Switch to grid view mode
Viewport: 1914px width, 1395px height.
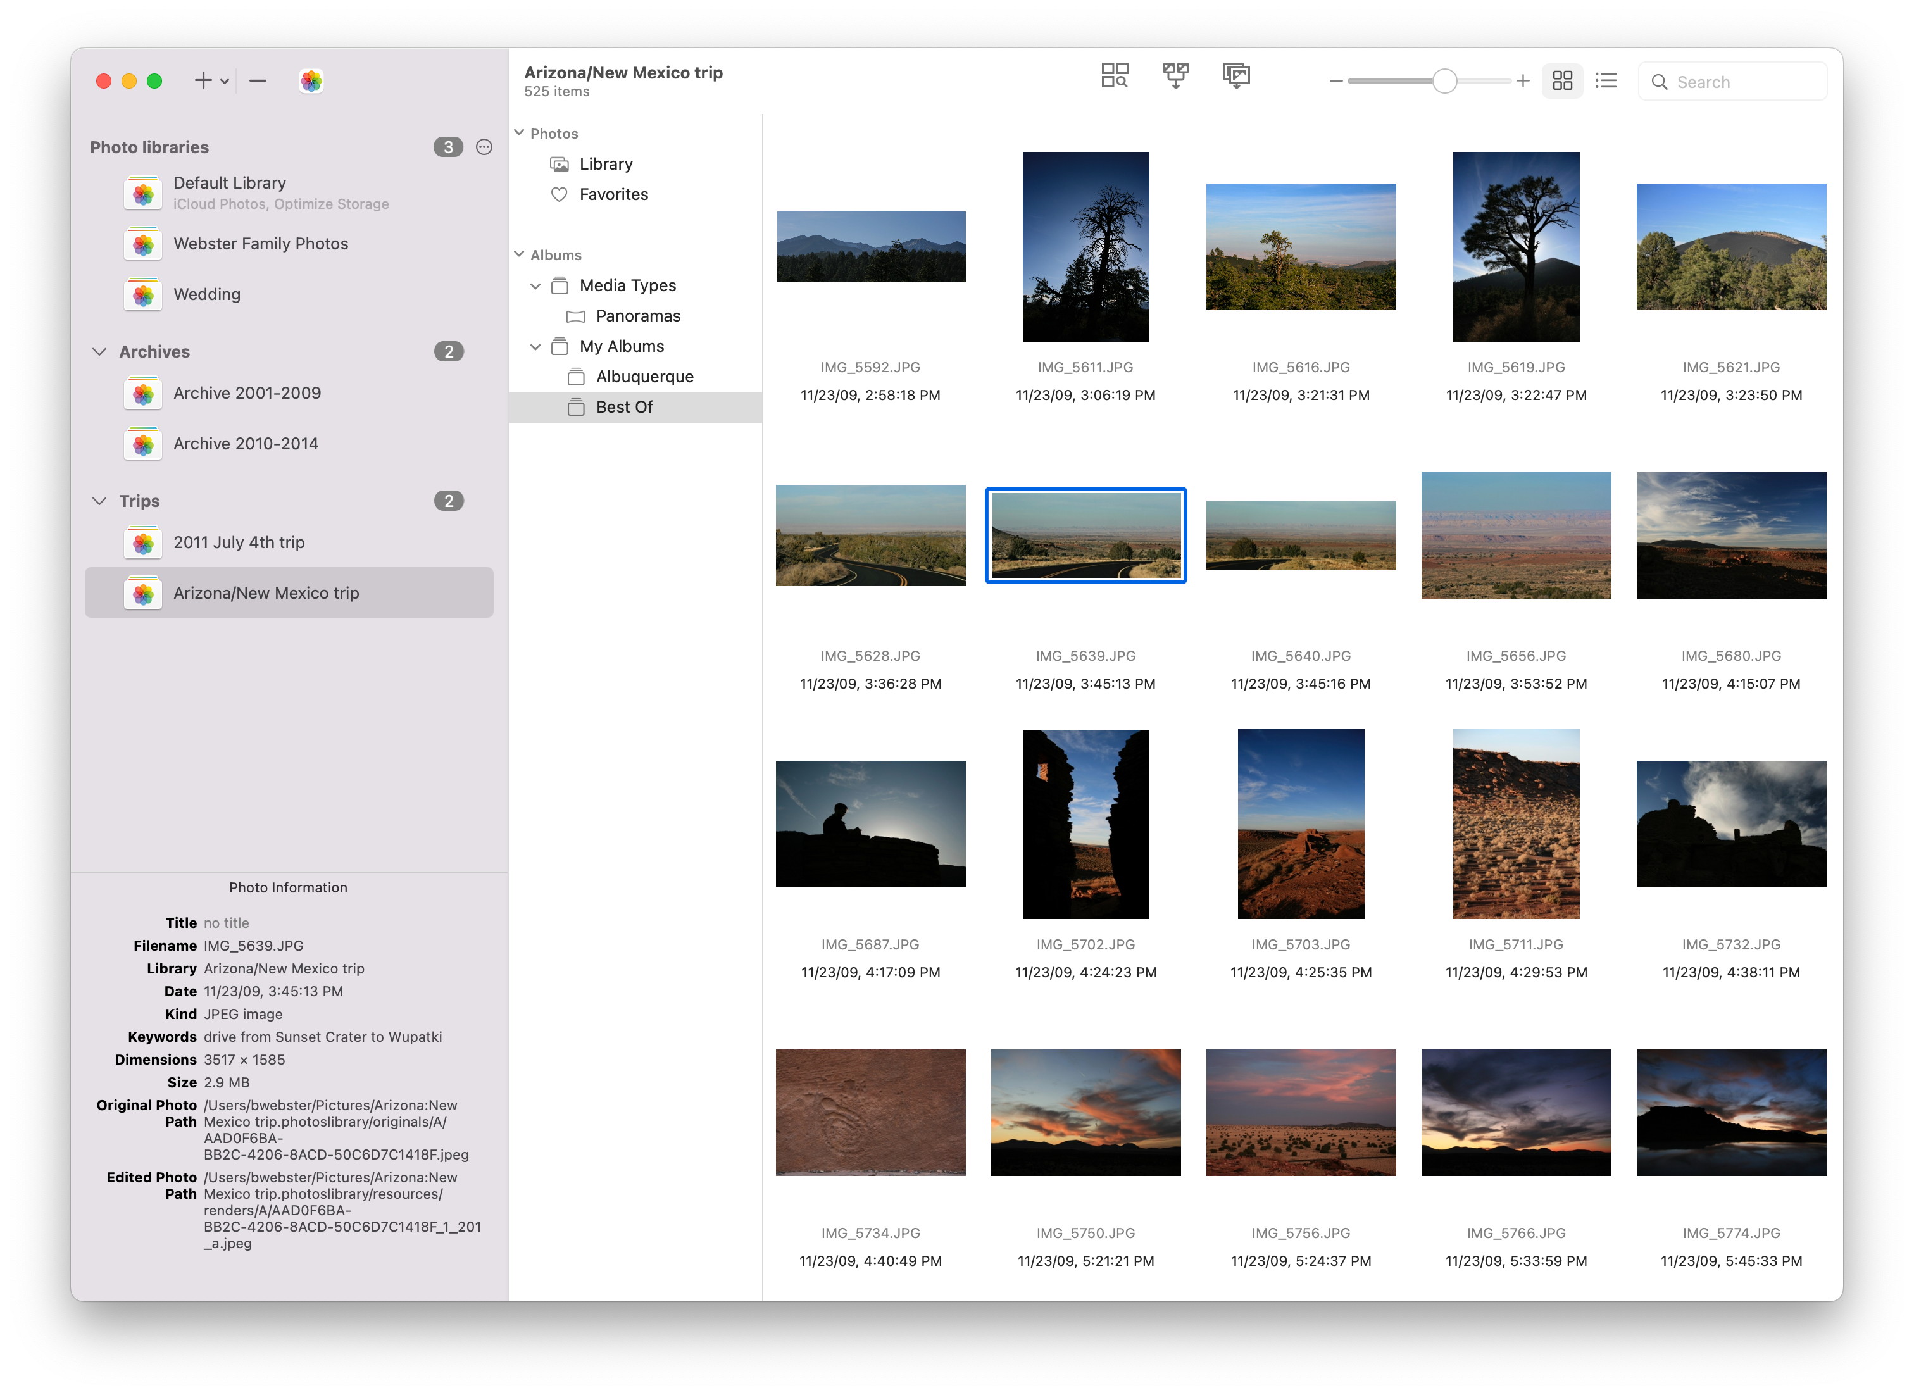point(1562,81)
